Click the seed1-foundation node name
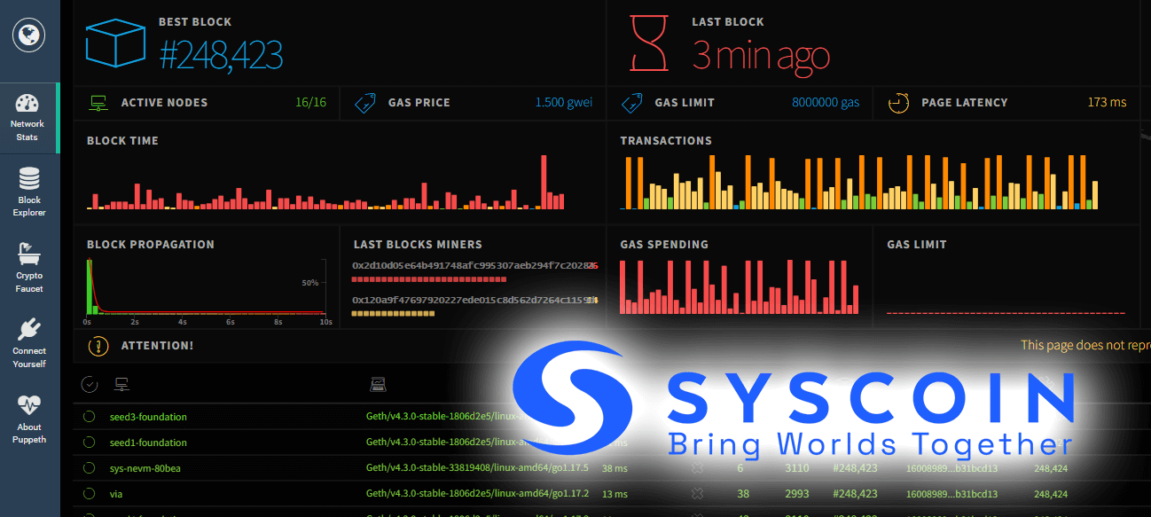Viewport: 1151px width, 517px height. (x=148, y=443)
